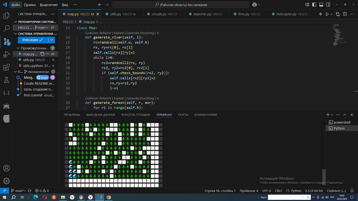Open the Source Control view icon
The height and width of the screenshot is (201, 358).
point(6,41)
